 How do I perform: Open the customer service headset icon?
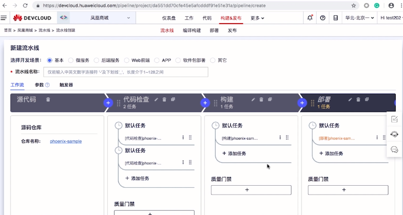[394, 134]
